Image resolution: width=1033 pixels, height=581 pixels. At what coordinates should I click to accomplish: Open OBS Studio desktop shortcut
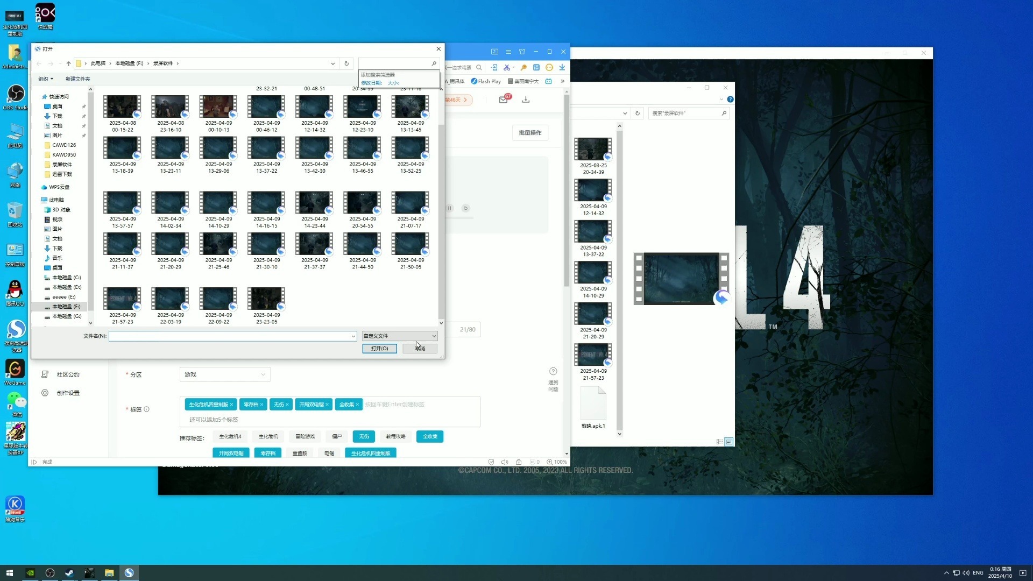pyautogui.click(x=16, y=97)
